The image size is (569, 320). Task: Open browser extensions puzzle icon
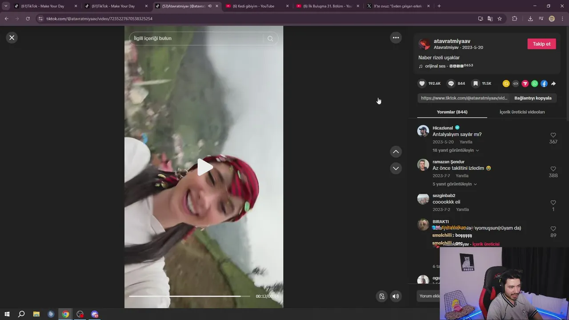point(515,19)
